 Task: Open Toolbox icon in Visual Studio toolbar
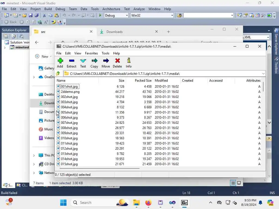click(263, 16)
